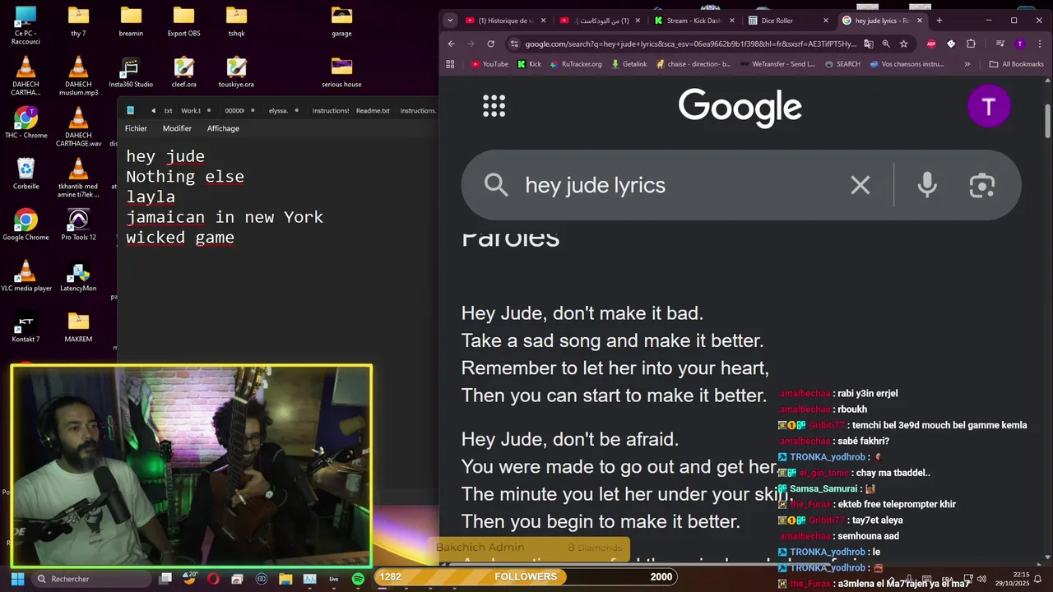Click the Rechercher taskbar search box

click(90, 579)
